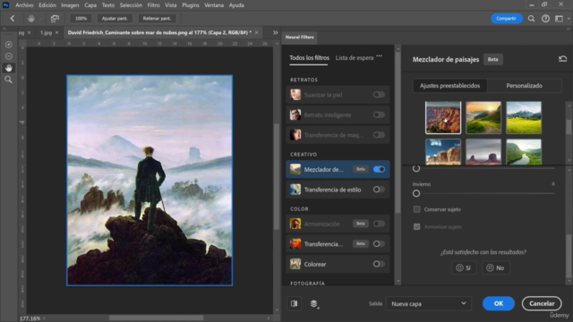Select Ajustes preestablecidos tab

[449, 86]
